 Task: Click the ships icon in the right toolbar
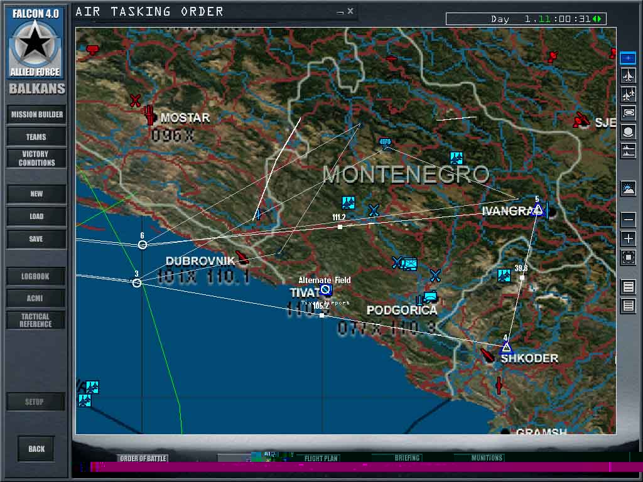tap(628, 151)
